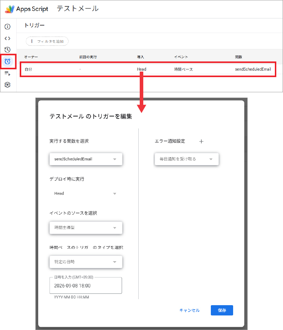Click sendScheduledEmail in the trigger table row
The height and width of the screenshot is (330, 283).
pos(253,69)
